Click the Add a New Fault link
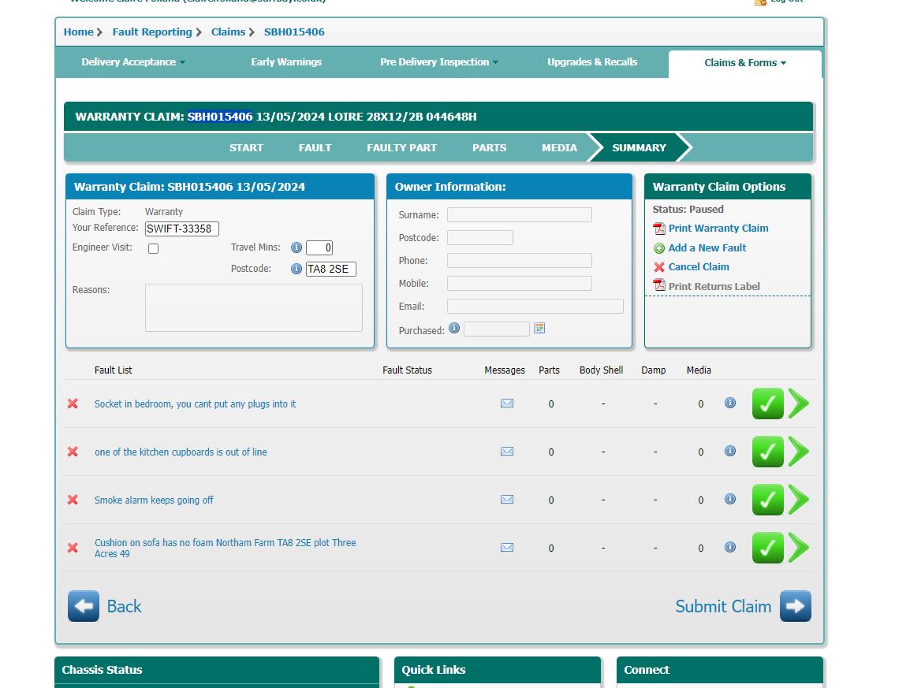Image resolution: width=910 pixels, height=688 pixels. pyautogui.click(x=707, y=247)
